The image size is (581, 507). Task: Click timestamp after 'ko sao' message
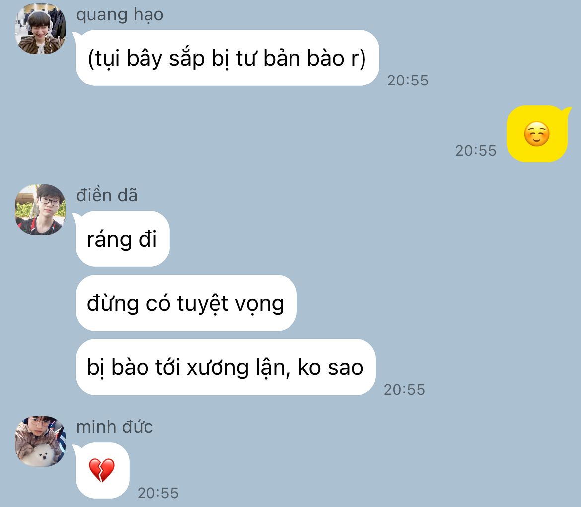pyautogui.click(x=404, y=390)
